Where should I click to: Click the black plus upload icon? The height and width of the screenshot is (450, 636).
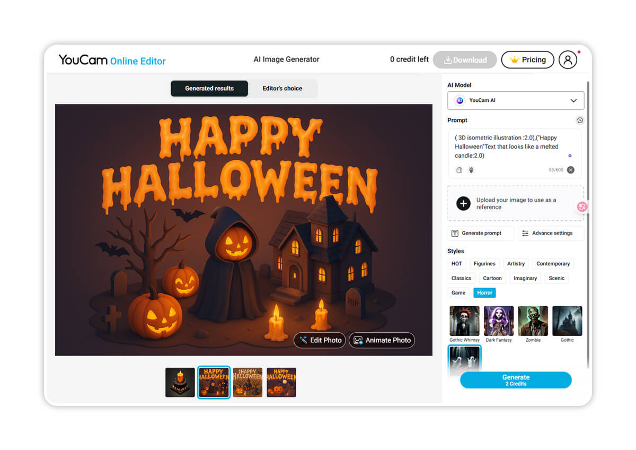463,203
